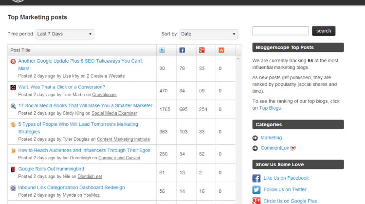
Task: Click the search button
Action: click(324, 31)
